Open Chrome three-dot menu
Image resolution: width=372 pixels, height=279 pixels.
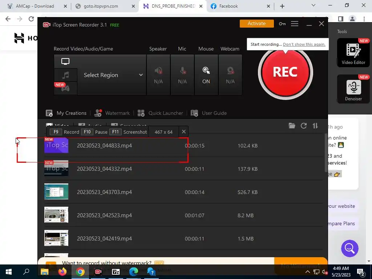(x=364, y=19)
